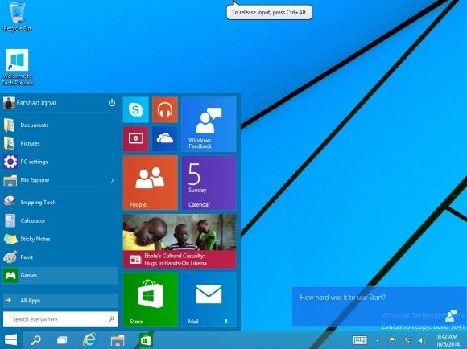Click the magnifier in the search box
This screenshot has width=467, height=349.
coord(111,319)
